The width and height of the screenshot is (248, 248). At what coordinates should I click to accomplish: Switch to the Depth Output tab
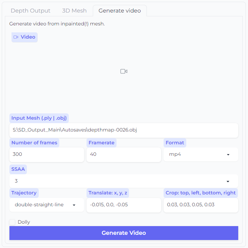tap(30, 10)
